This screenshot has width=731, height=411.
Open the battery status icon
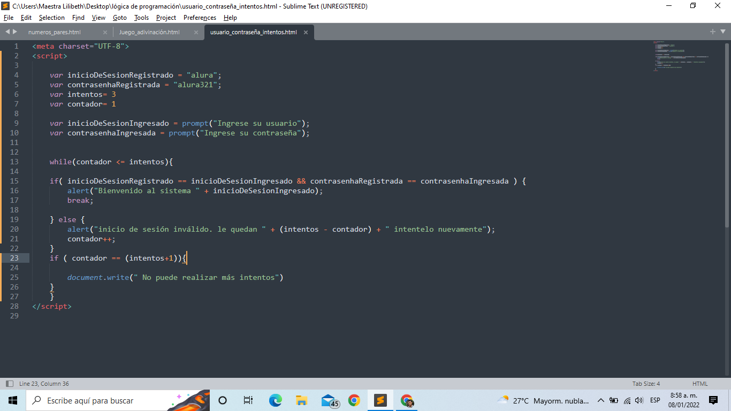pos(614,400)
